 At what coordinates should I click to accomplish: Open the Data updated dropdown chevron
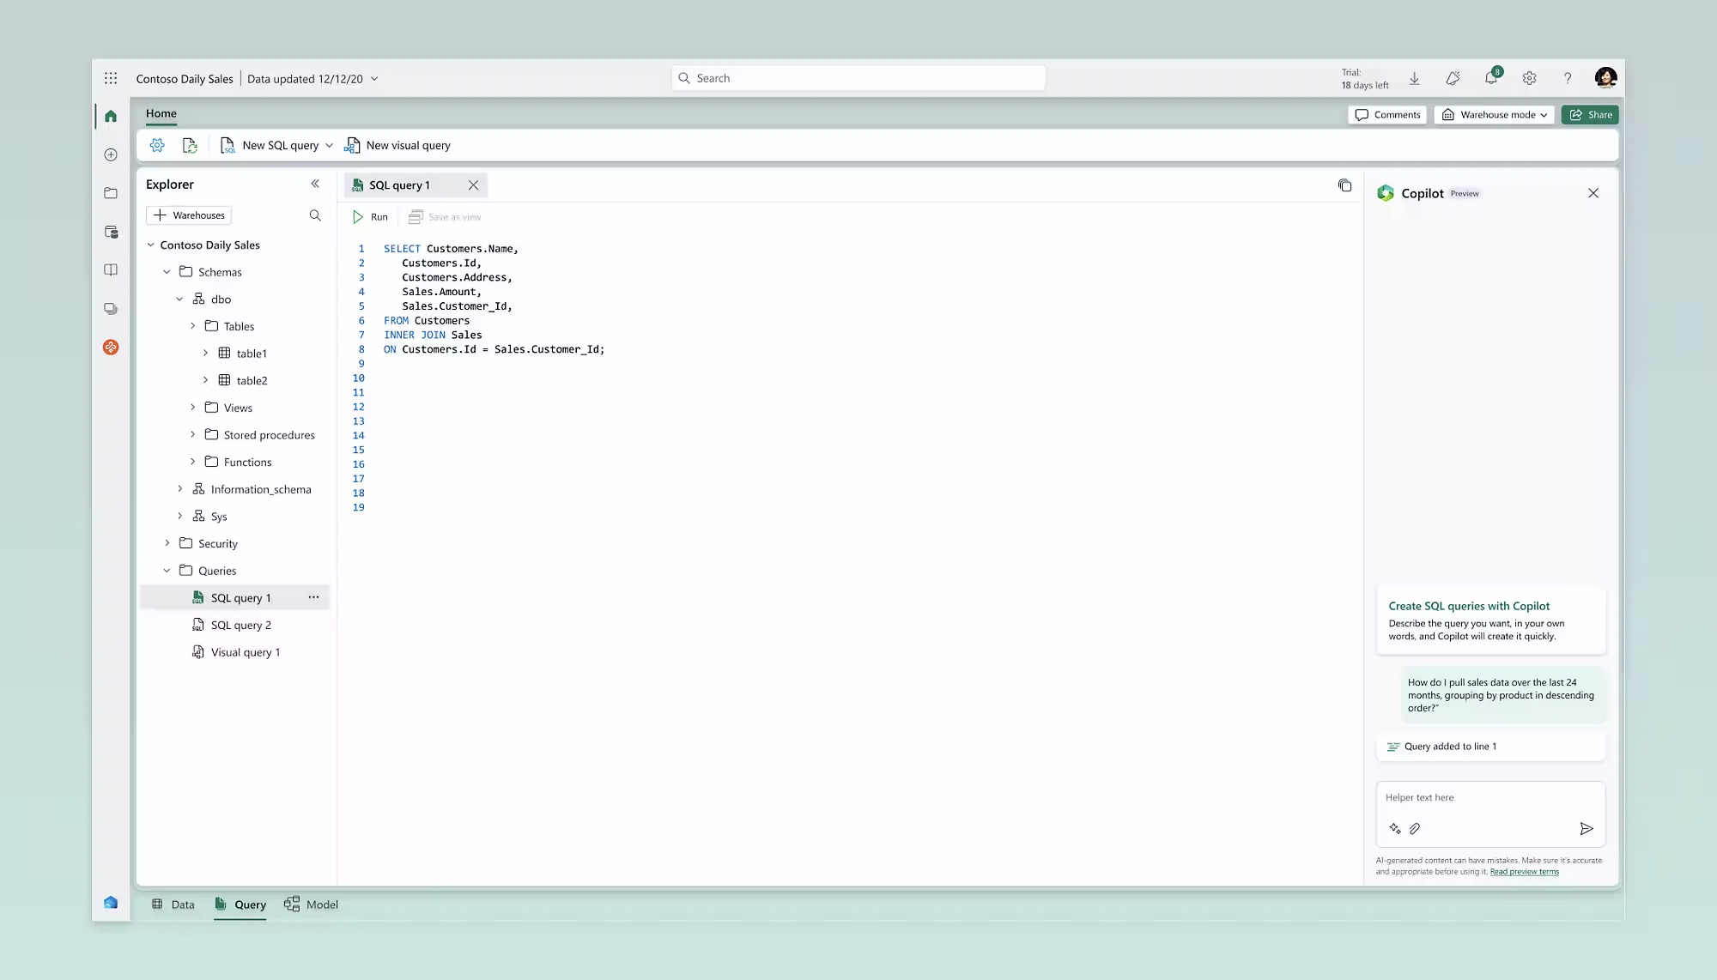tap(374, 79)
